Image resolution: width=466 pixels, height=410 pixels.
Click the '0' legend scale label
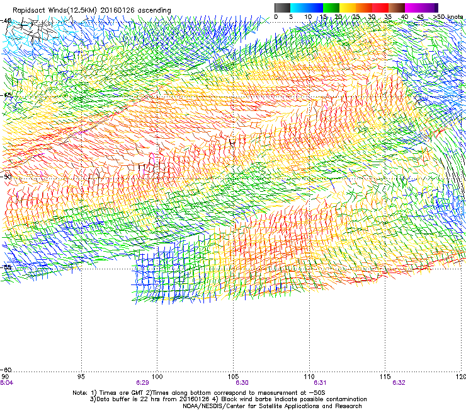point(276,17)
